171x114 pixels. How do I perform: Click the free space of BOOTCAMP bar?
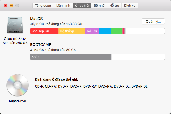point(138,57)
